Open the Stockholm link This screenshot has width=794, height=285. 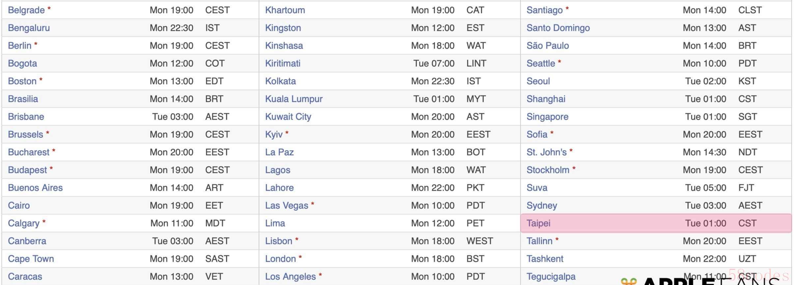548,170
